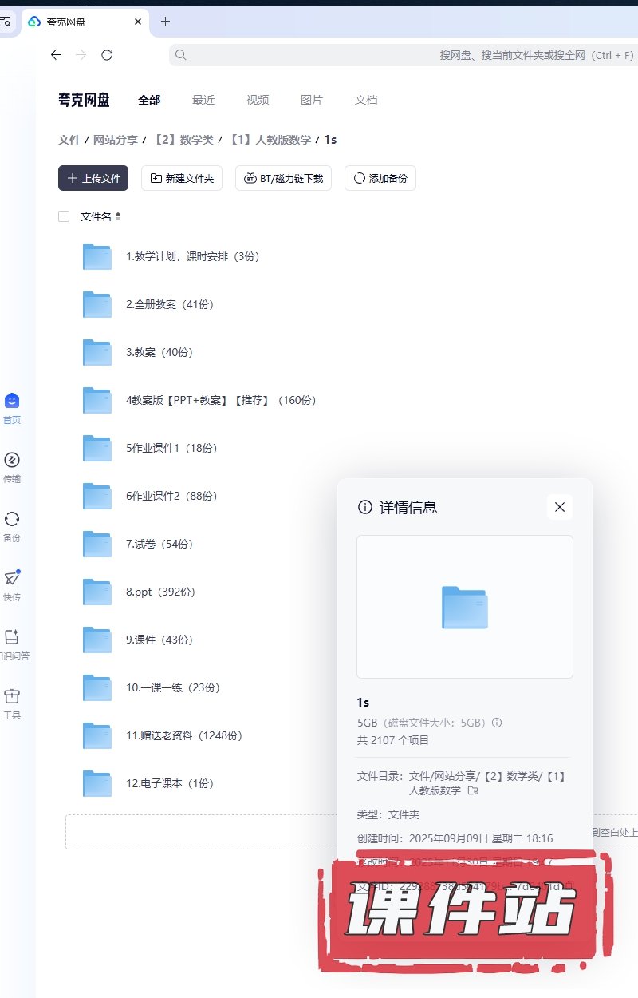
Task: Click the page reload icon
Action: [x=107, y=55]
